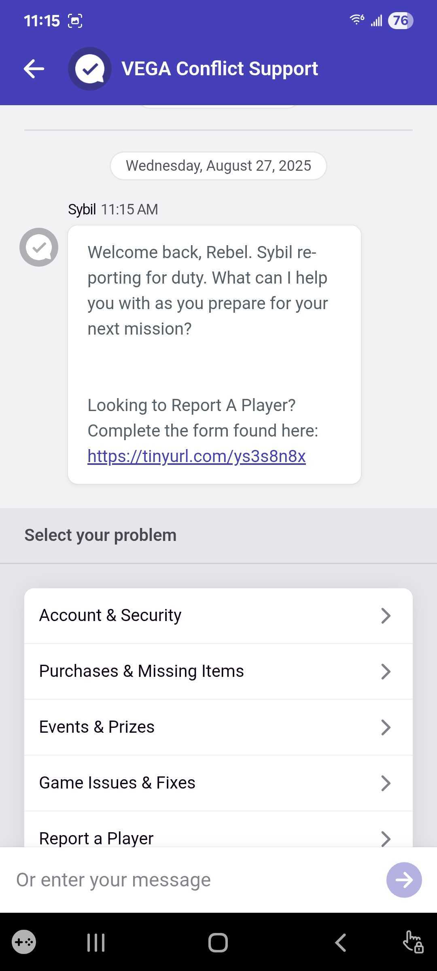Tap Sybil's chat avatar icon
Screen dimensions: 437x971
click(39, 247)
